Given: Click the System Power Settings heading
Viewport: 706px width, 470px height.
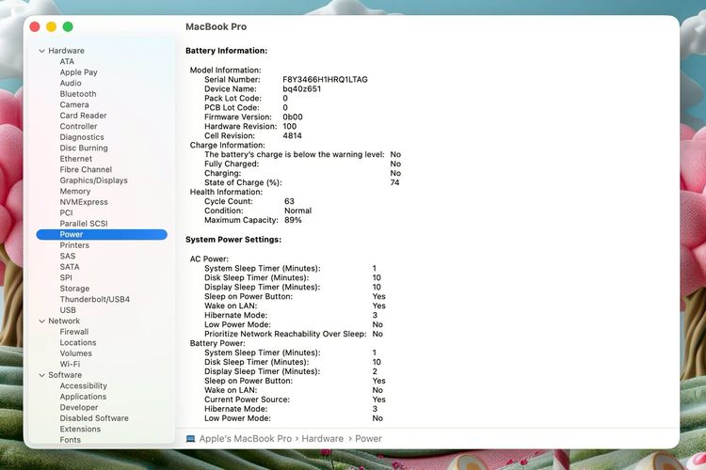Looking at the screenshot, I should (x=233, y=240).
